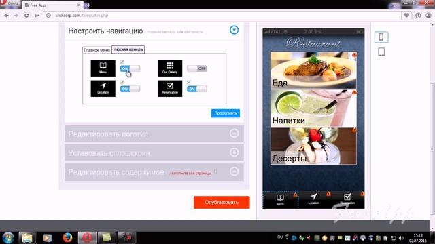The height and width of the screenshot is (244, 435).
Task: Open the Windows Start menu
Action: (x=8, y=238)
